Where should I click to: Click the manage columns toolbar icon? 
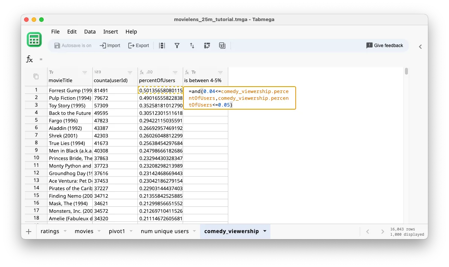162,45
